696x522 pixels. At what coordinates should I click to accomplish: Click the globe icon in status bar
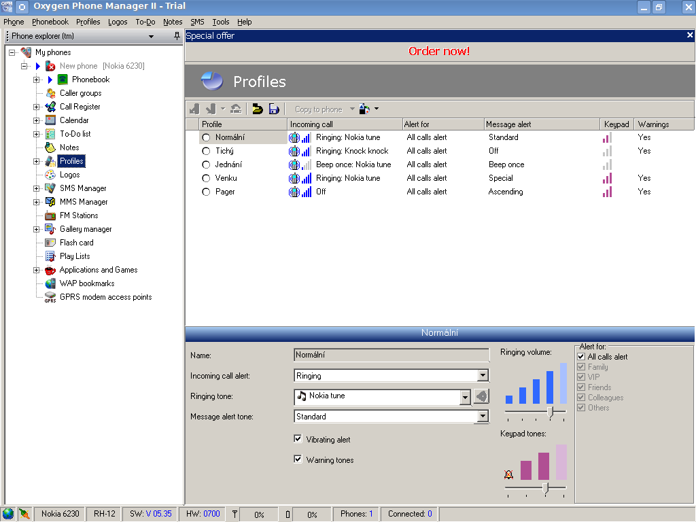click(x=8, y=514)
